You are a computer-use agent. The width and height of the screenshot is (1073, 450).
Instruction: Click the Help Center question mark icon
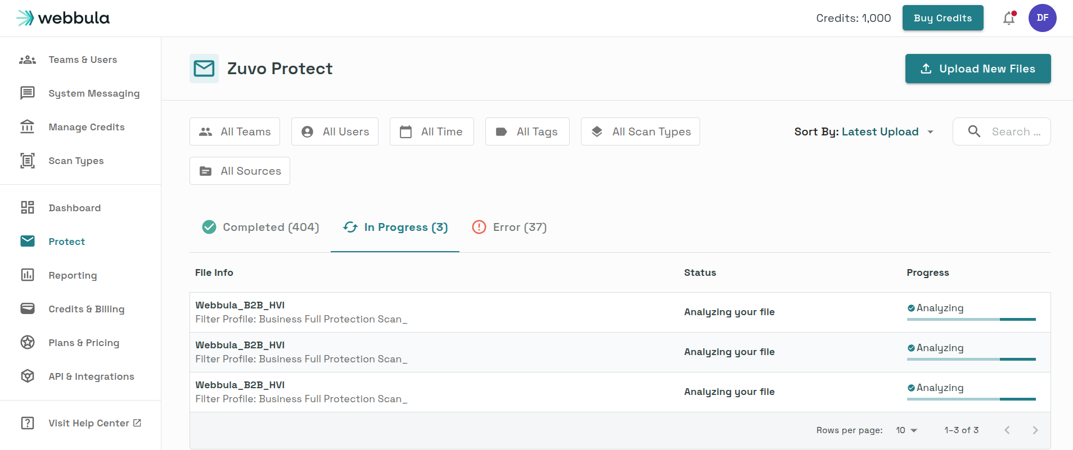click(28, 423)
